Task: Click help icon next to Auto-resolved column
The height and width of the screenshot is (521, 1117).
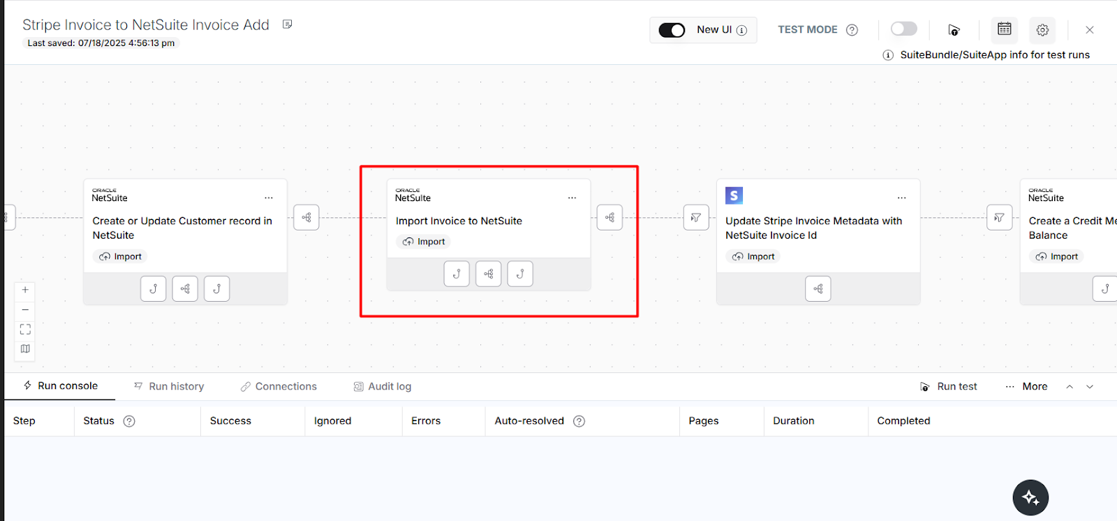Action: (579, 421)
